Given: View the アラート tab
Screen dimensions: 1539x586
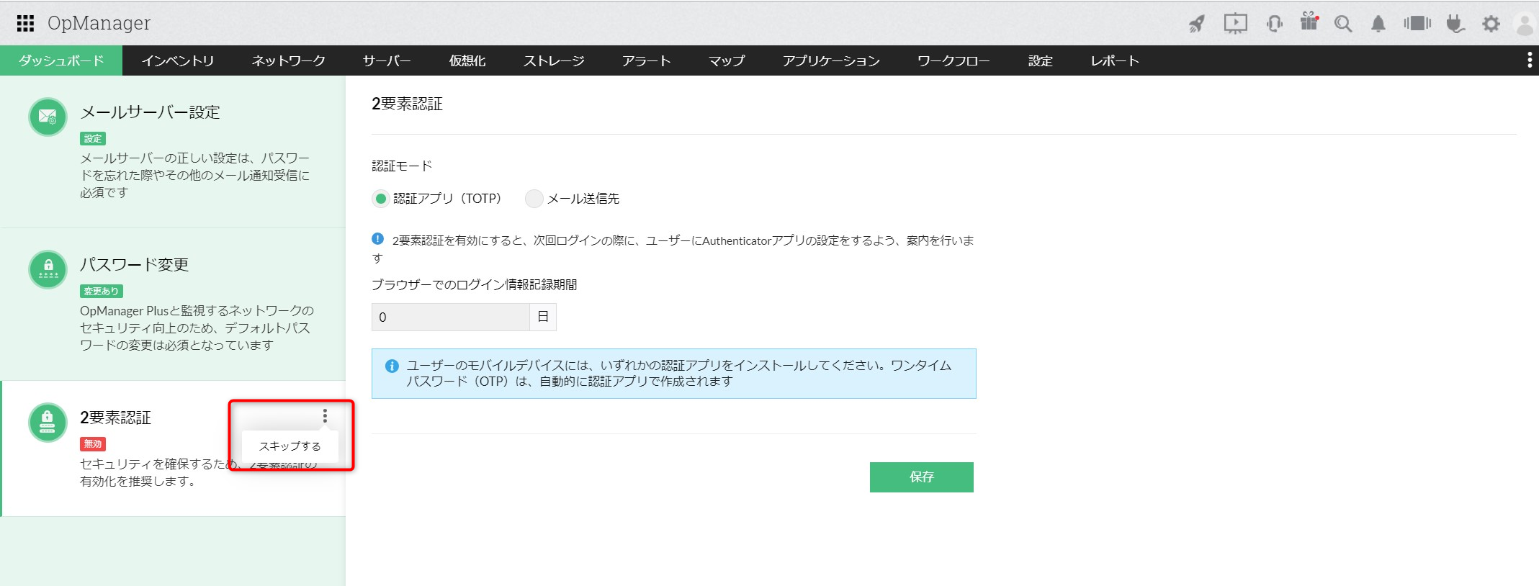Looking at the screenshot, I should pos(646,60).
